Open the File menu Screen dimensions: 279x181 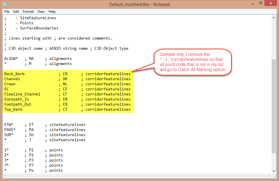7,12
